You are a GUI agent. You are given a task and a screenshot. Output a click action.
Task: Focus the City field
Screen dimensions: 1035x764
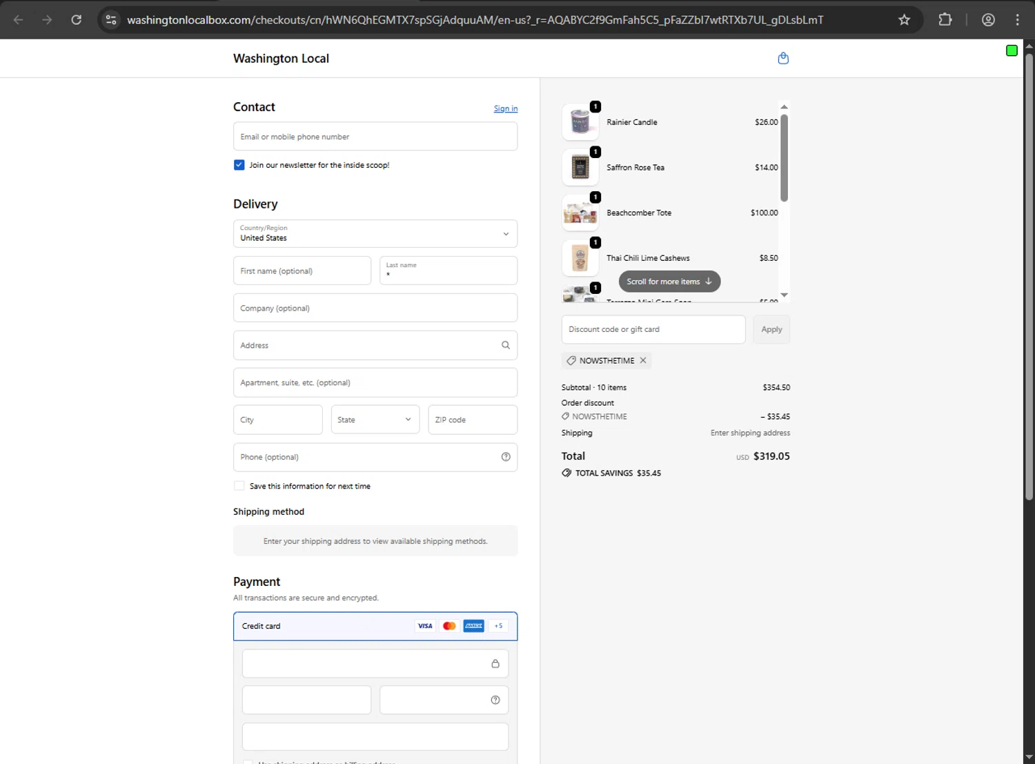click(x=278, y=420)
